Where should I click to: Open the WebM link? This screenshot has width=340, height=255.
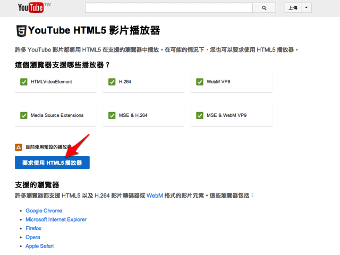(155, 195)
